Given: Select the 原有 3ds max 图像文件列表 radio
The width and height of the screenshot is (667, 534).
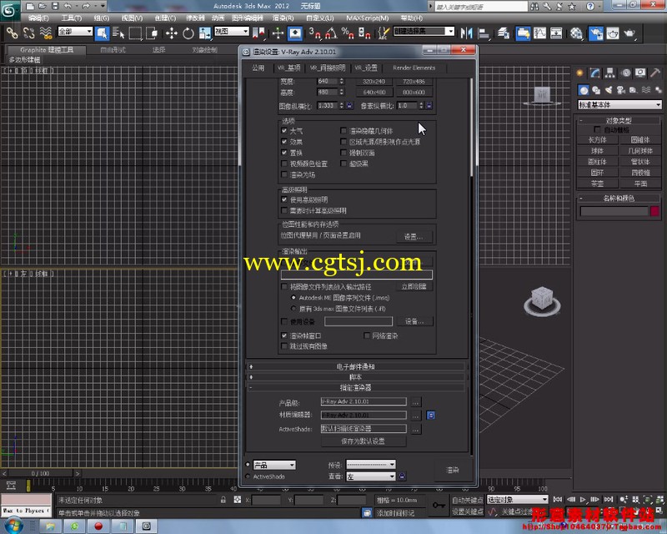Looking at the screenshot, I should tap(293, 309).
